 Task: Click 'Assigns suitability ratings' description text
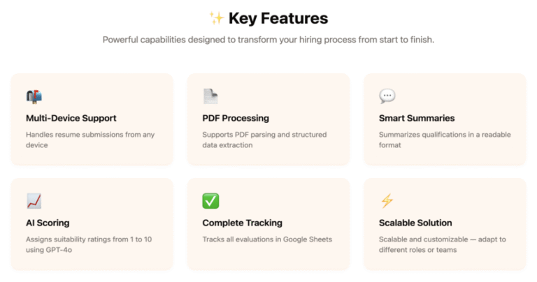point(89,244)
